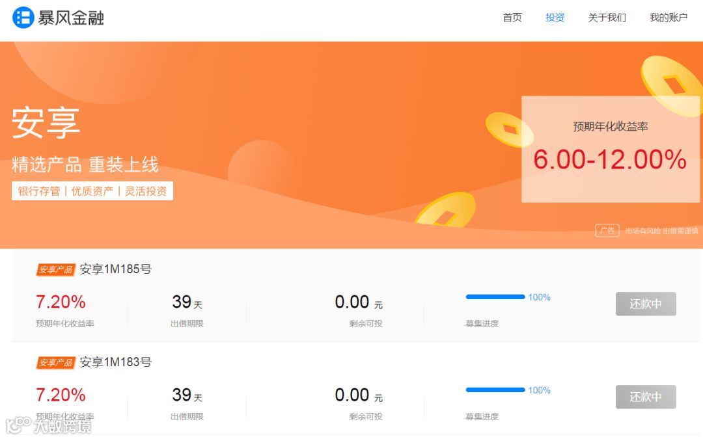Click the 剩余可投 label under 安享1M185号
Screen dimensions: 703x439
tap(366, 323)
